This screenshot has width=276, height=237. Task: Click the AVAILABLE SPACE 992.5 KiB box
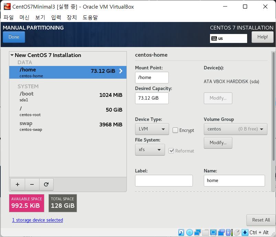26,203
